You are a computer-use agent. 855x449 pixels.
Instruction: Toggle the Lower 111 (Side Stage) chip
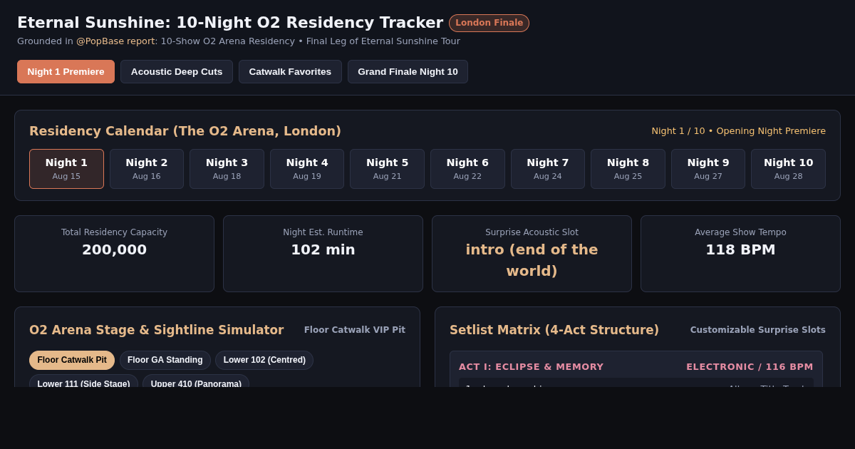click(83, 381)
